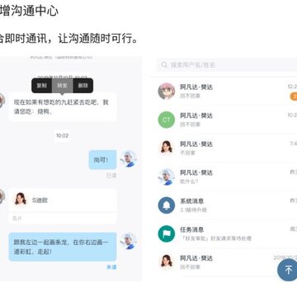This screenshot has height=297, width=297.
Task: Click the woman avatar beside the 不回家 preview
Action: coord(167,148)
